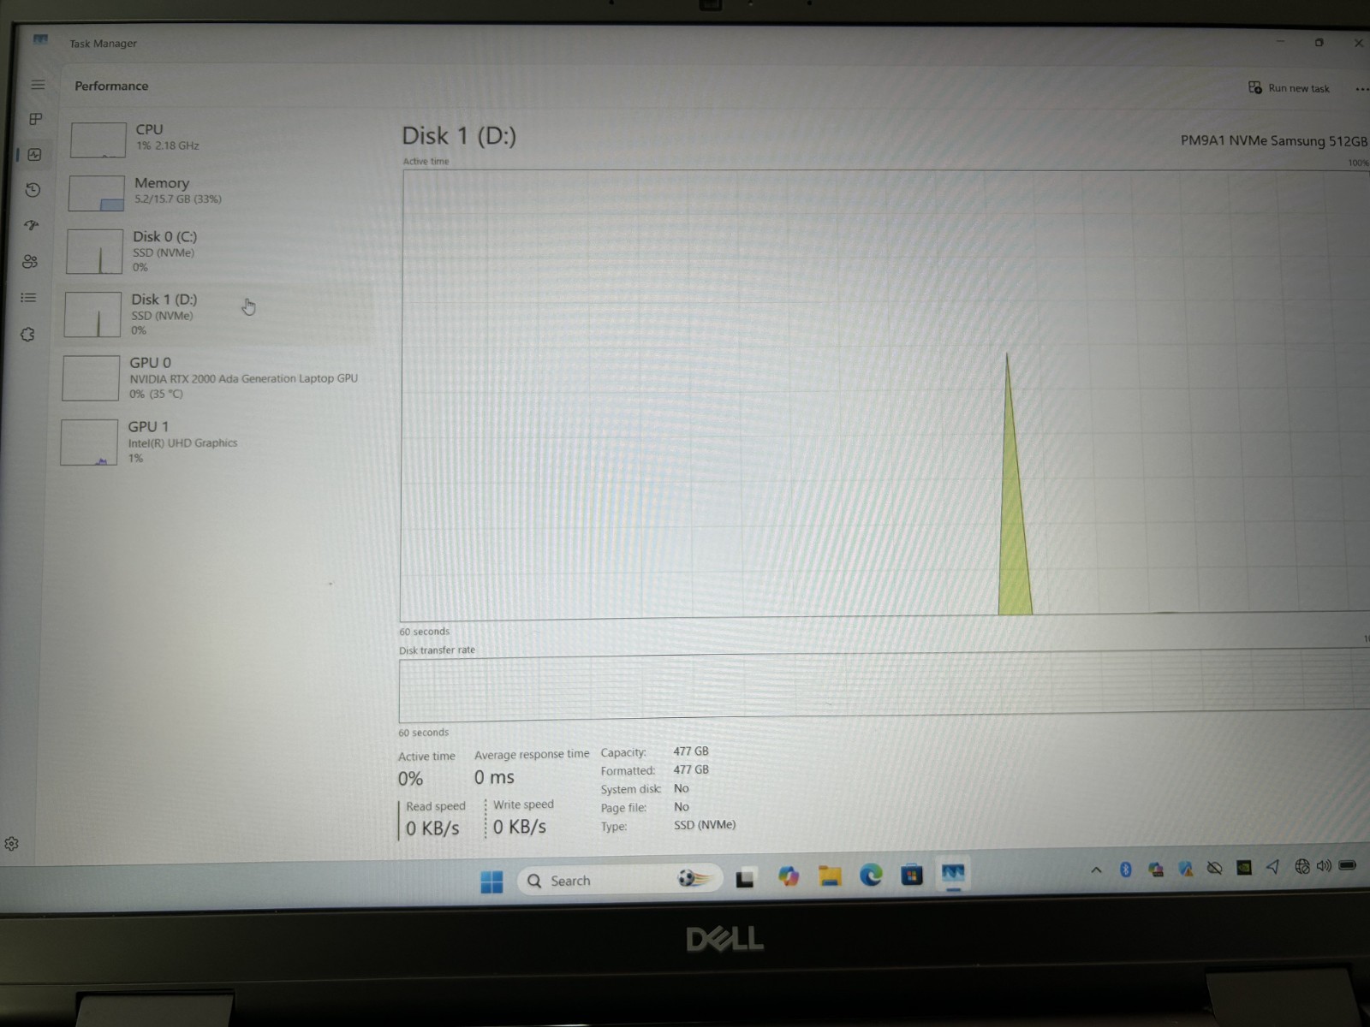Open the Startup apps sidebar icon

click(x=32, y=225)
